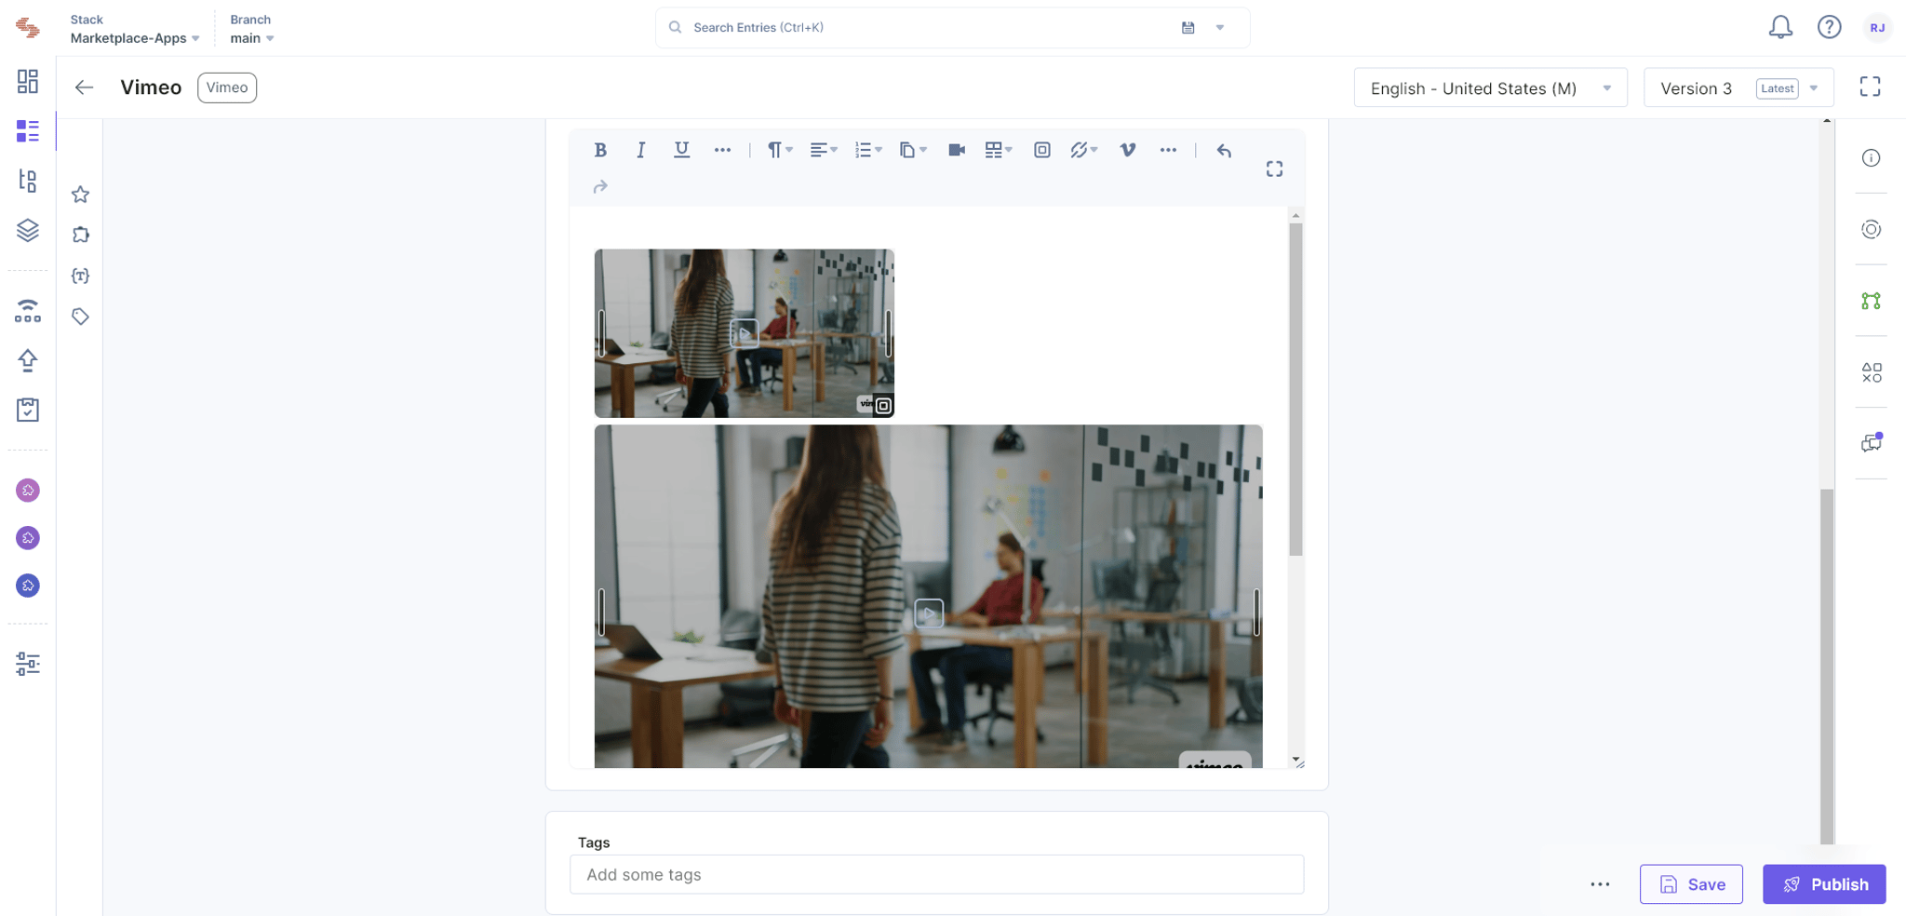Undo last change with undo arrow

click(x=1224, y=150)
